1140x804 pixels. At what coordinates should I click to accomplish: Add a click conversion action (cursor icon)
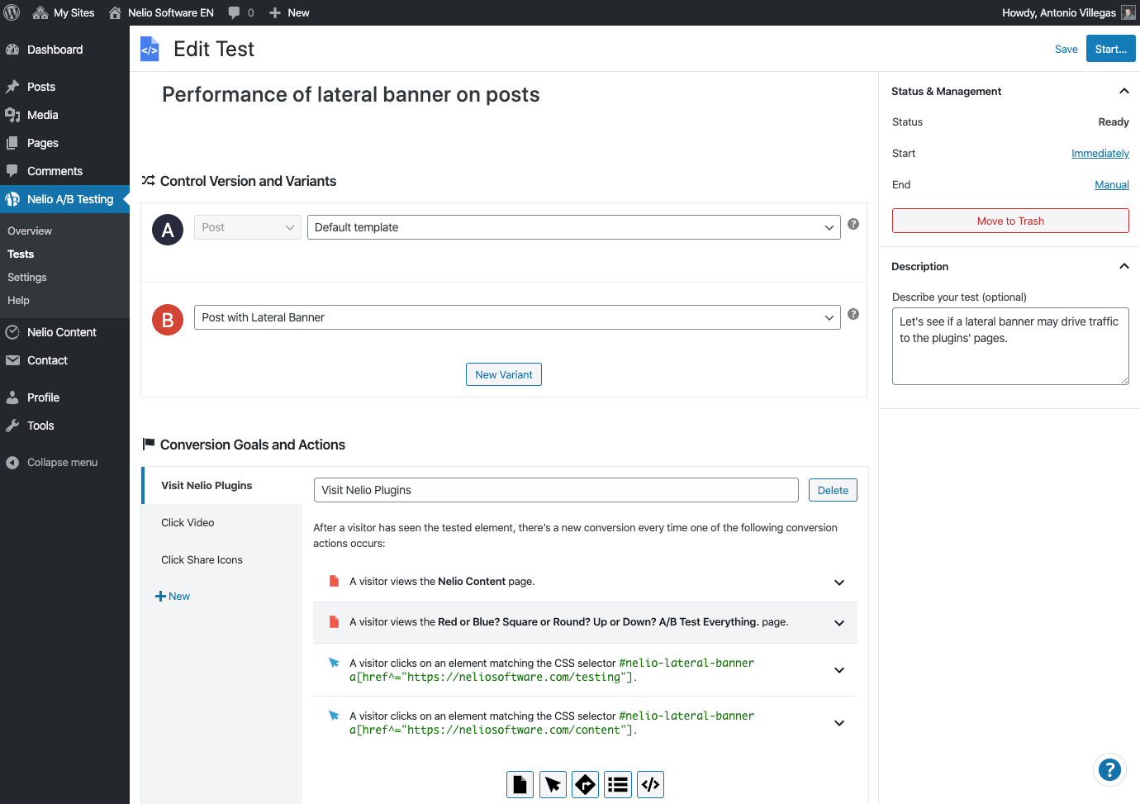[x=553, y=784]
